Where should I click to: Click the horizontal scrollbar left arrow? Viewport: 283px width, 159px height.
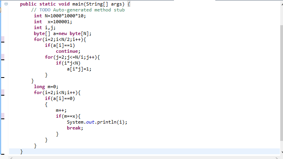(x=11, y=158)
